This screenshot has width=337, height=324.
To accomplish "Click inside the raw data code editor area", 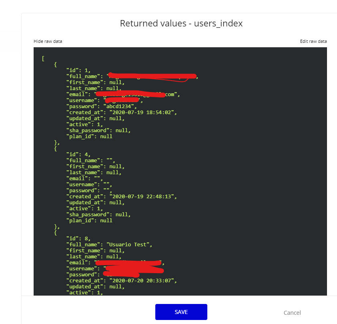I will pyautogui.click(x=180, y=171).
